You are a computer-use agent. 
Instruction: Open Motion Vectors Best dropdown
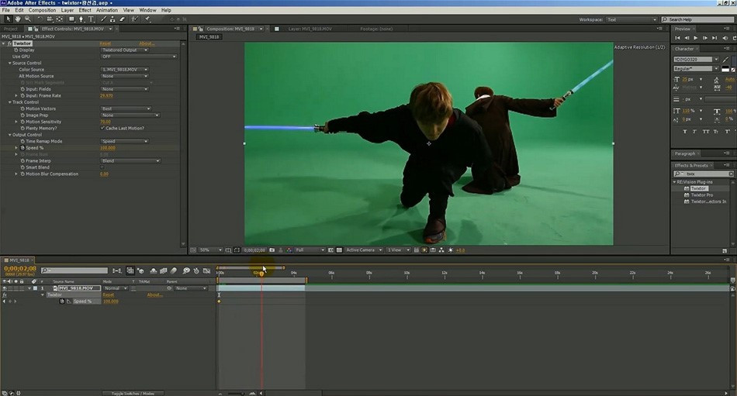pyautogui.click(x=126, y=108)
